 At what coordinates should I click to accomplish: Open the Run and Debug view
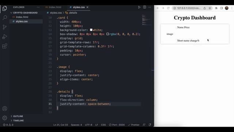[5, 37]
